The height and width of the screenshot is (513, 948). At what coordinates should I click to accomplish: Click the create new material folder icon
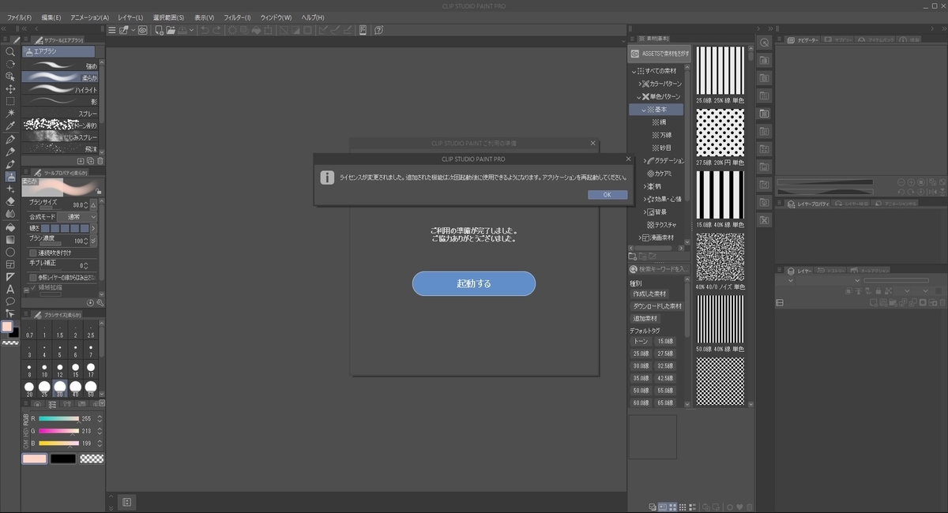point(632,256)
